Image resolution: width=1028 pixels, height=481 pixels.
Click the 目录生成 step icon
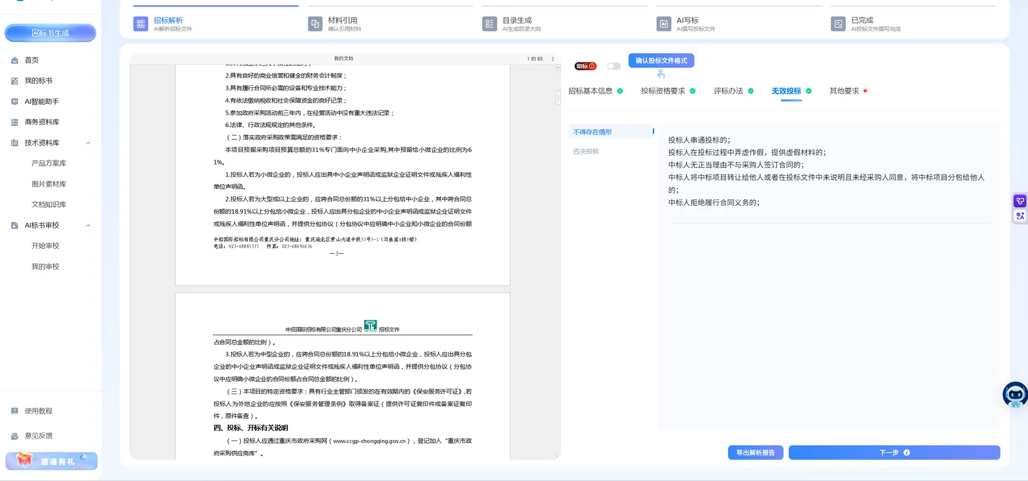(489, 24)
